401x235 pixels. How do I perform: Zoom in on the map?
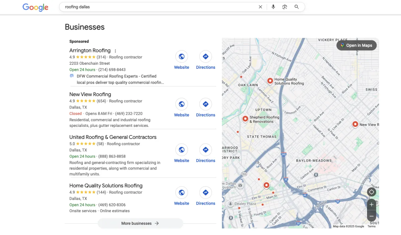371,205
